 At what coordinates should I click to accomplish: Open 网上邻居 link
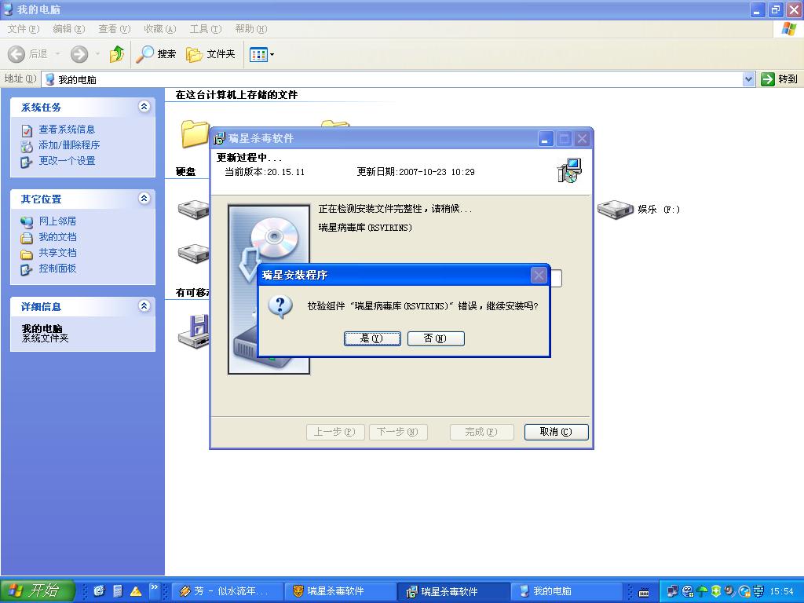point(57,221)
